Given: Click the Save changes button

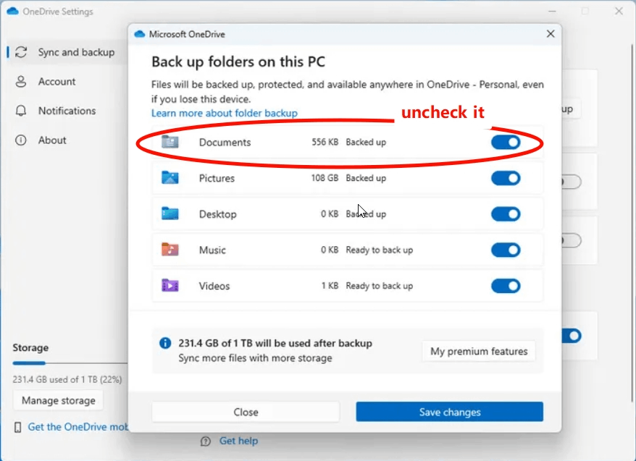Looking at the screenshot, I should (x=449, y=411).
